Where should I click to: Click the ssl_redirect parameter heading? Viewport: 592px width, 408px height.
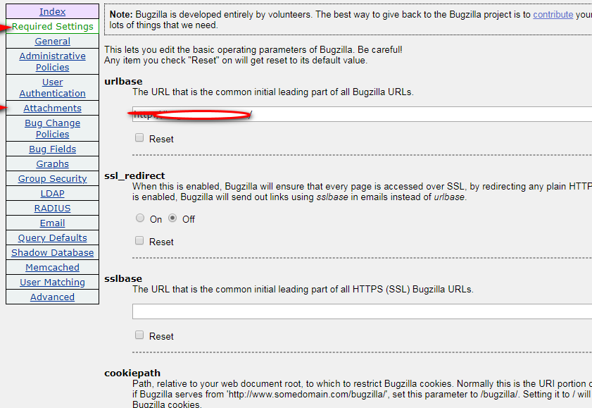pyautogui.click(x=134, y=175)
